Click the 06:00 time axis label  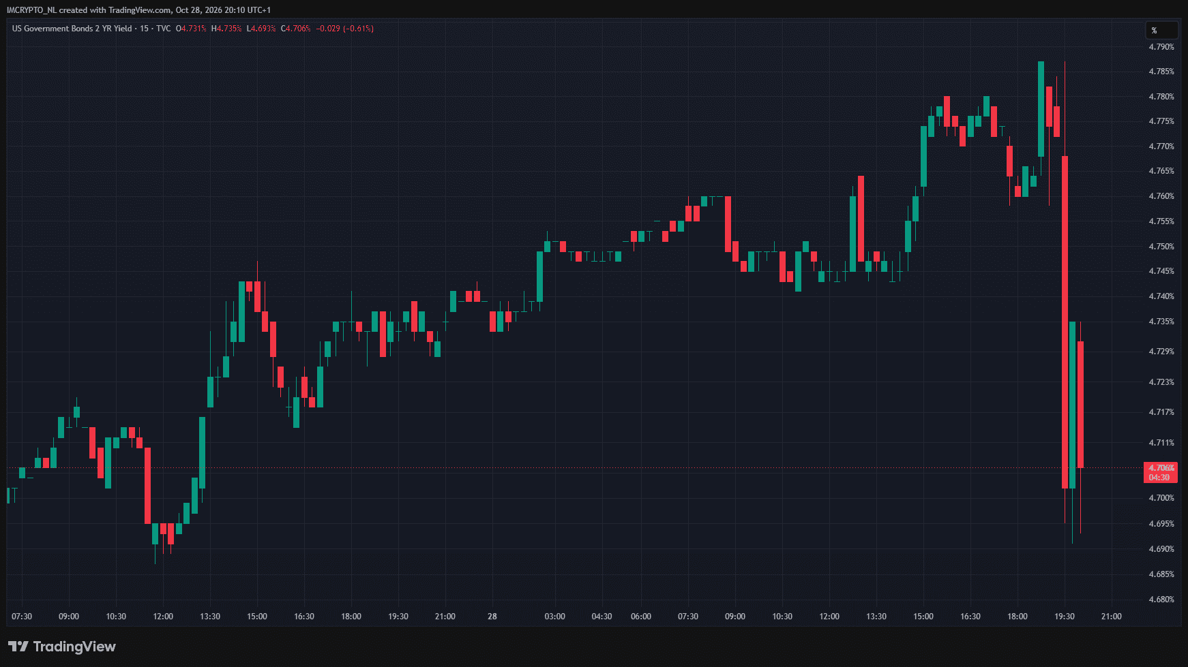(x=641, y=617)
